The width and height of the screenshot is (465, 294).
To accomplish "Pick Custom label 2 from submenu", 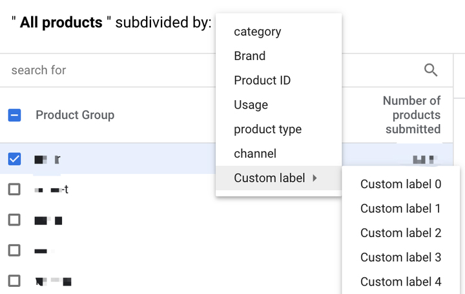I will (x=400, y=233).
